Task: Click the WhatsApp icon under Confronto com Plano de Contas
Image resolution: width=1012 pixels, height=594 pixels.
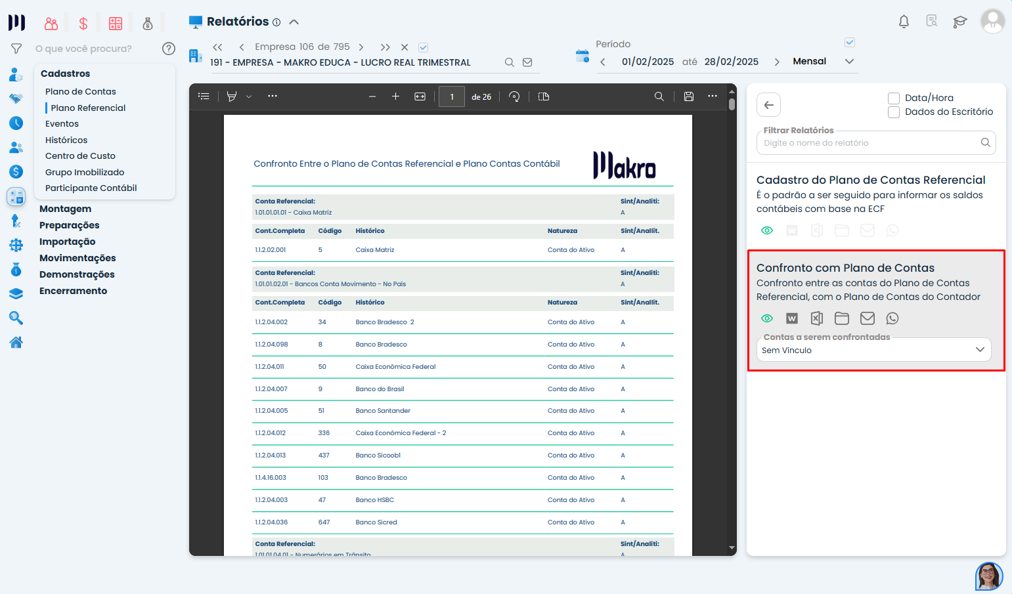Action: 892,318
